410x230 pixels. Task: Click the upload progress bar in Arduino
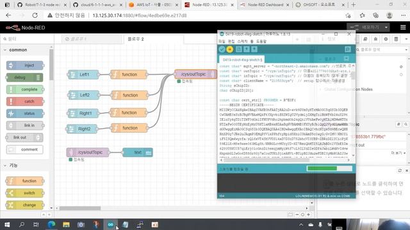(329, 169)
